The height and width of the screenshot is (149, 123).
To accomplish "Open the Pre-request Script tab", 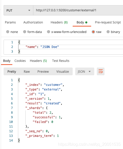I will (108, 22).
